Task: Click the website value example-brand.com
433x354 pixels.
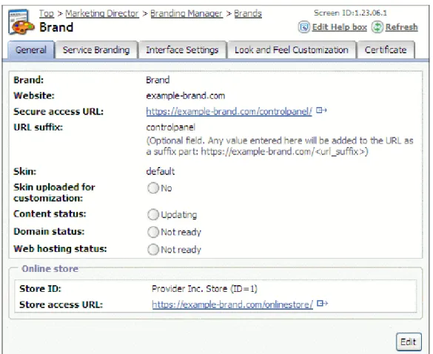Action: 185,95
